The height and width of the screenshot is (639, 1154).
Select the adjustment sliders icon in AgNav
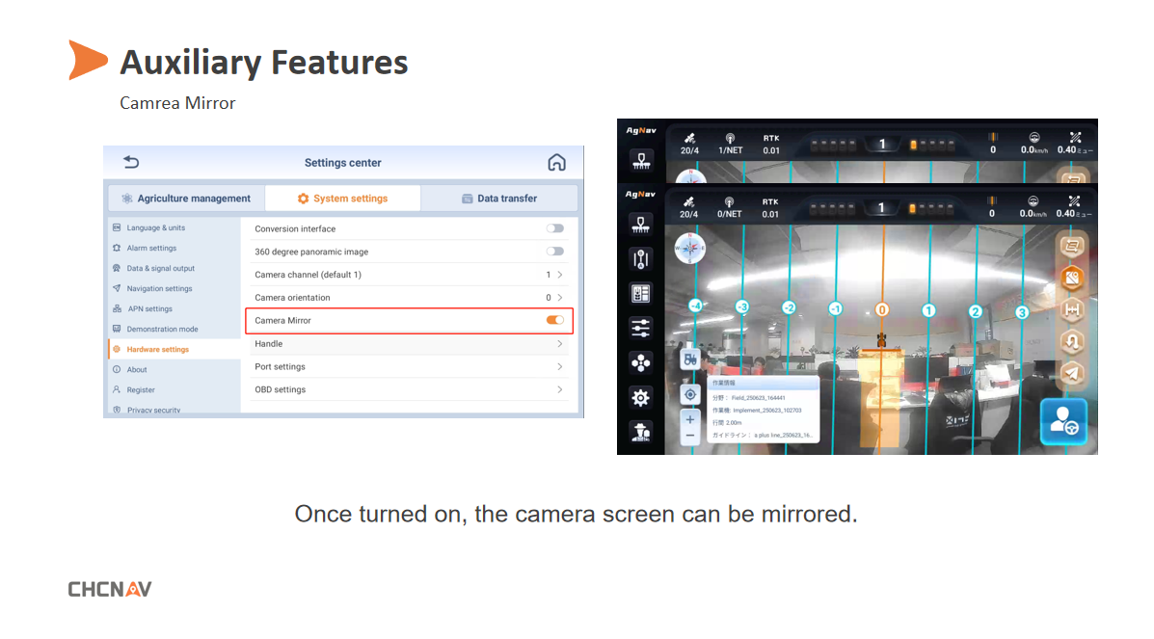641,328
